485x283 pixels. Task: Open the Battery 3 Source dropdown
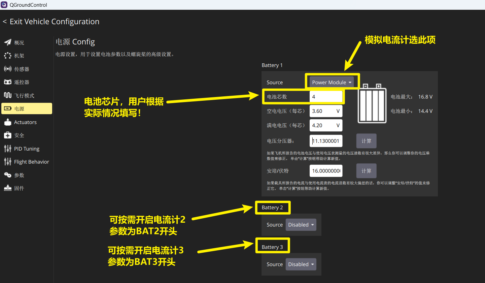coord(301,264)
